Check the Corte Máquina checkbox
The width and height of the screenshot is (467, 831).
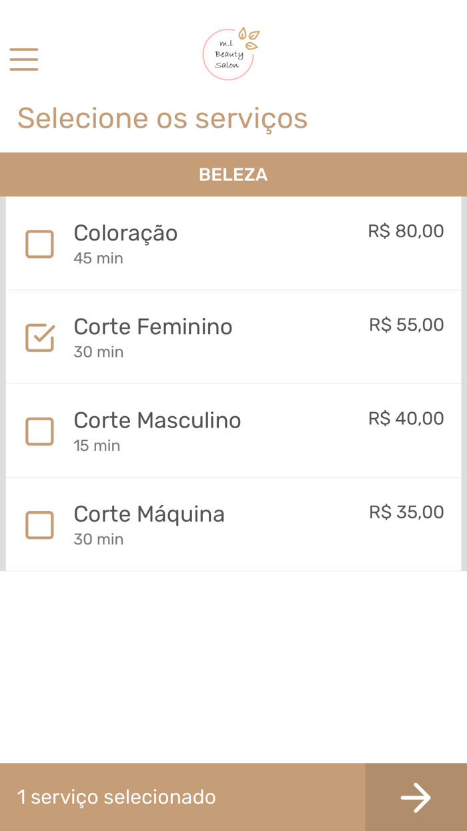(x=39, y=525)
